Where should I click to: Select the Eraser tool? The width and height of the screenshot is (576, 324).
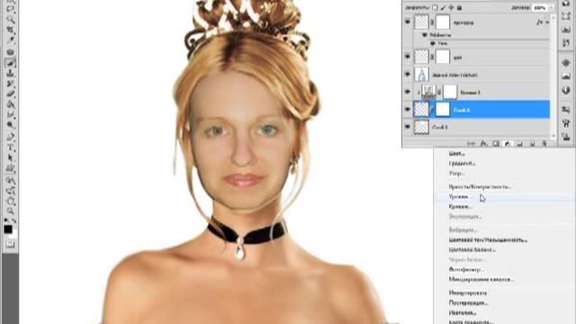(11, 94)
